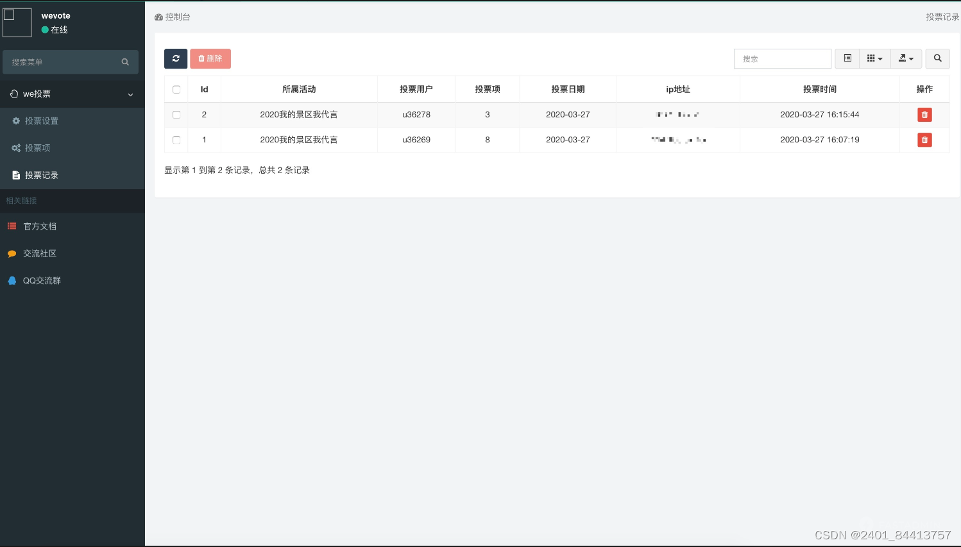Click the we投票 sidebar icon
This screenshot has height=547, width=961.
14,94
